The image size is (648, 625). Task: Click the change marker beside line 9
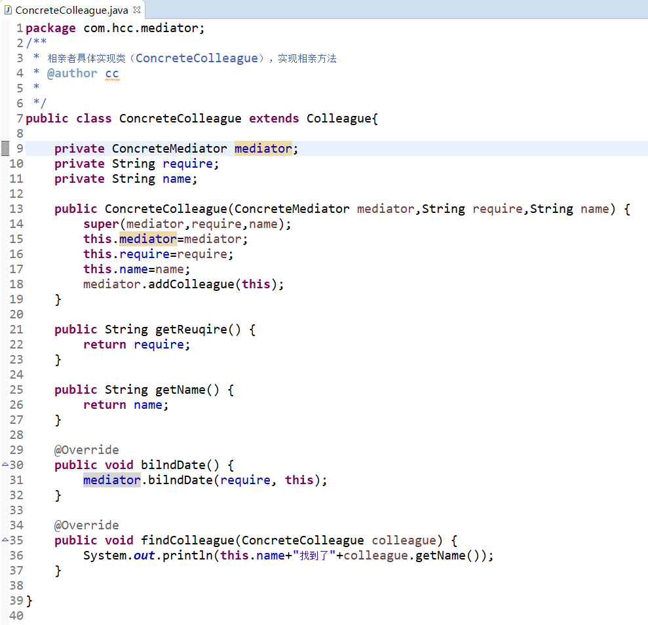(5, 148)
